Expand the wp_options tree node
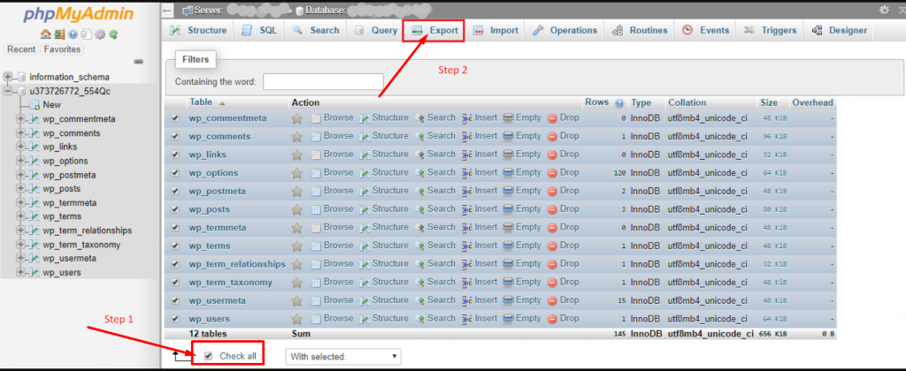 21,161
